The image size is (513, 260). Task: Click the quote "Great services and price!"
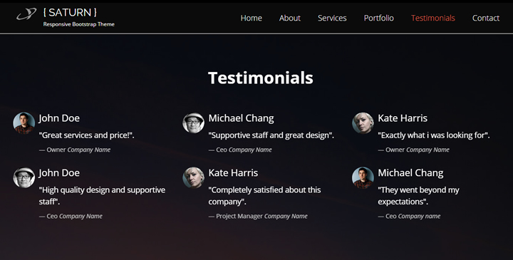click(87, 135)
